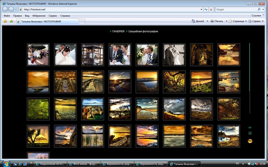Click the green grid view icon
268x167 pixels.
pos(250,133)
